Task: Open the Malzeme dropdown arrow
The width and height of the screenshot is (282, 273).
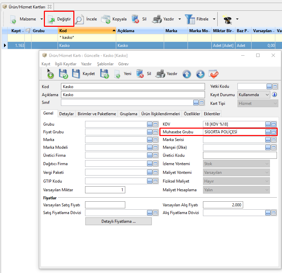Action: [42, 19]
